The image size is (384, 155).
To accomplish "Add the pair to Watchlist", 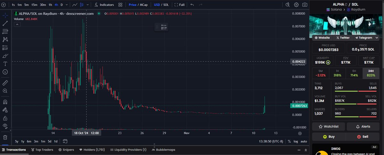I will coord(328,127).
